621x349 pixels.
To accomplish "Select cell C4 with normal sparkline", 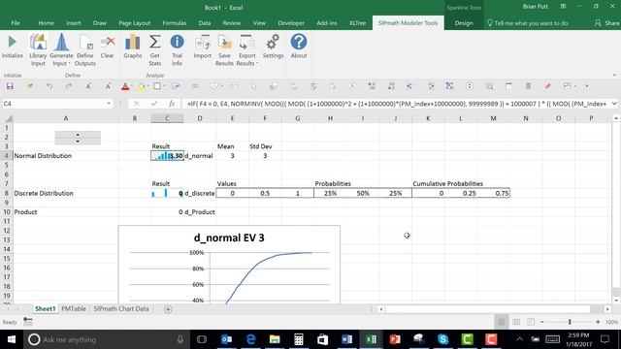I will 167,156.
